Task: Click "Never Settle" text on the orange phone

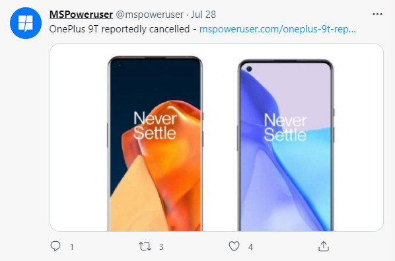Action: tap(155, 126)
